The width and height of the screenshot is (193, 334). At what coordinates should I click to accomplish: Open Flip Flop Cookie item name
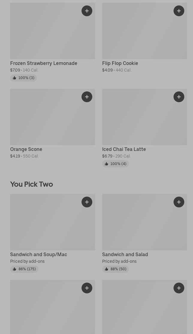(120, 63)
